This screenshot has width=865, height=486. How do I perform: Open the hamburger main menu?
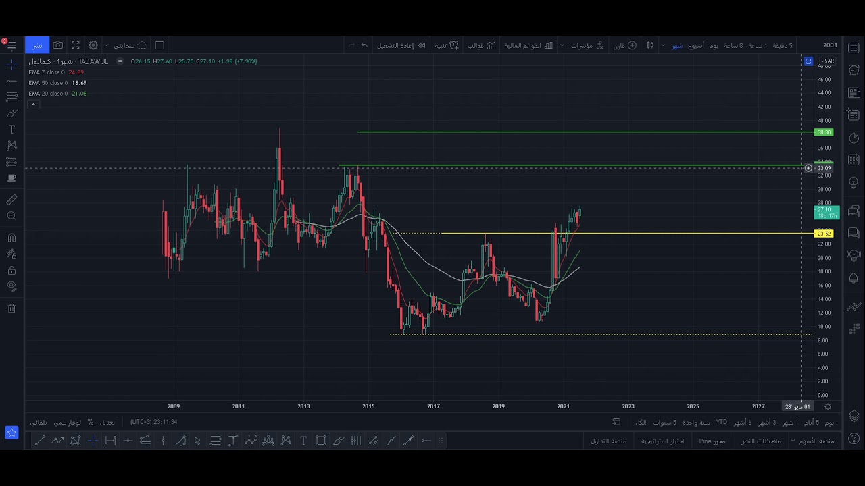coord(11,45)
